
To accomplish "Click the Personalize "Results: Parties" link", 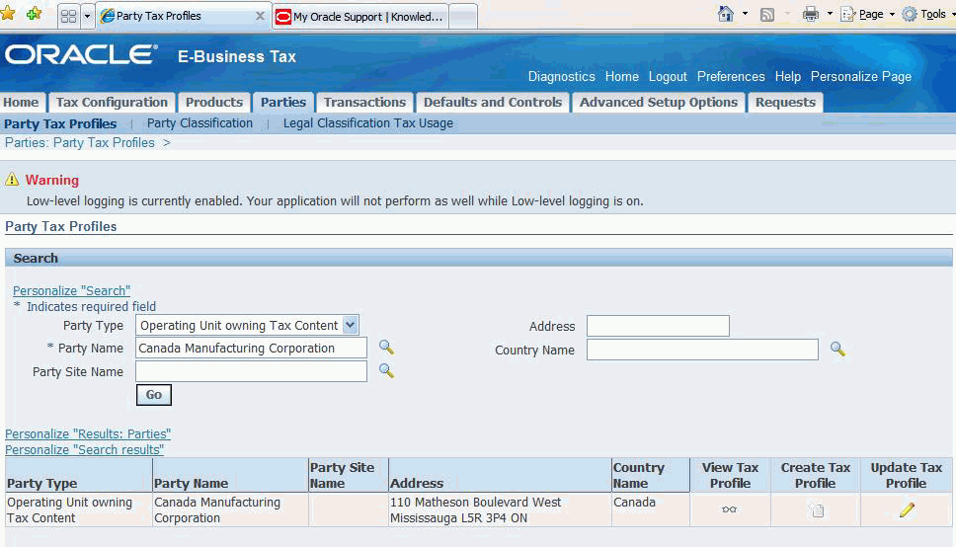I will tap(88, 434).
